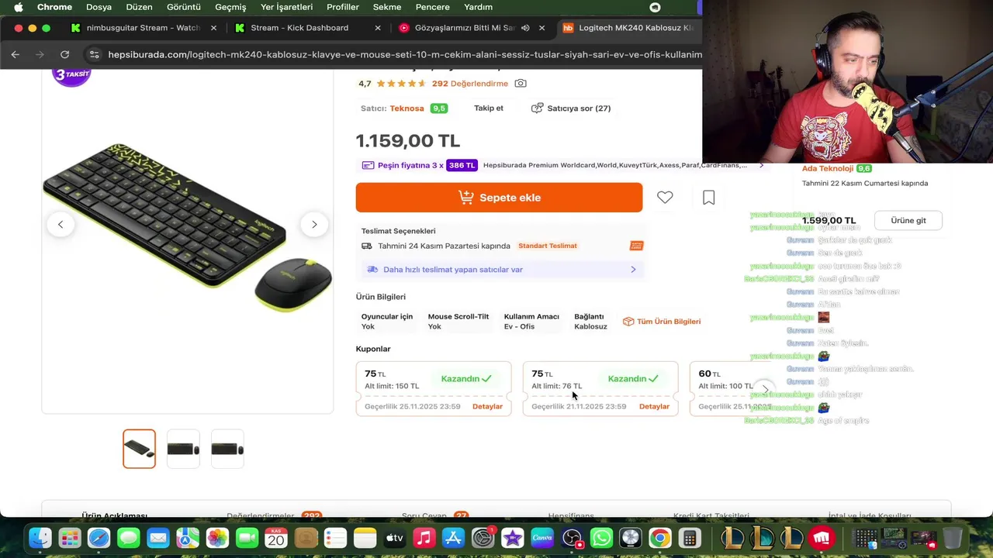Select the second product thumbnail
993x558 pixels.
[183, 449]
